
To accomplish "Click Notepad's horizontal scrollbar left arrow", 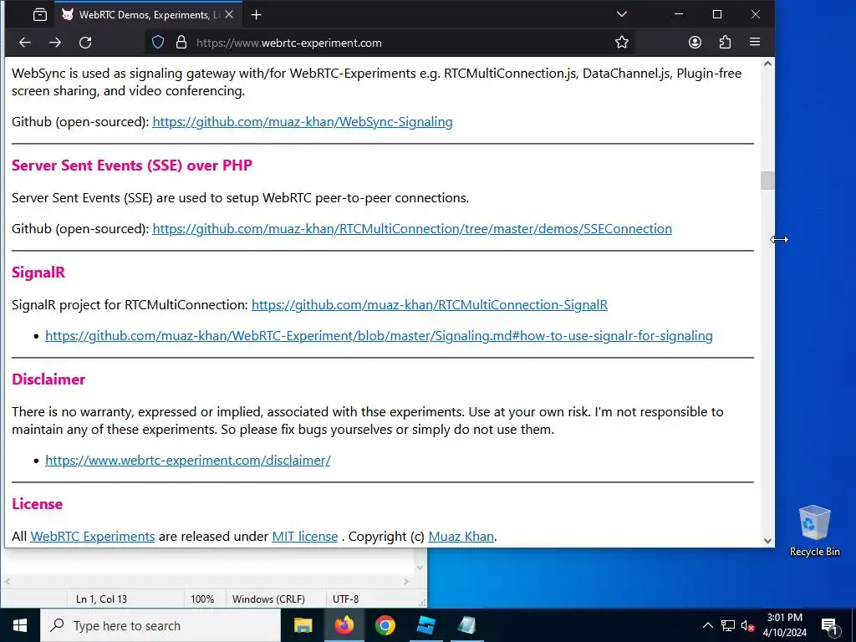I will coord(7,582).
